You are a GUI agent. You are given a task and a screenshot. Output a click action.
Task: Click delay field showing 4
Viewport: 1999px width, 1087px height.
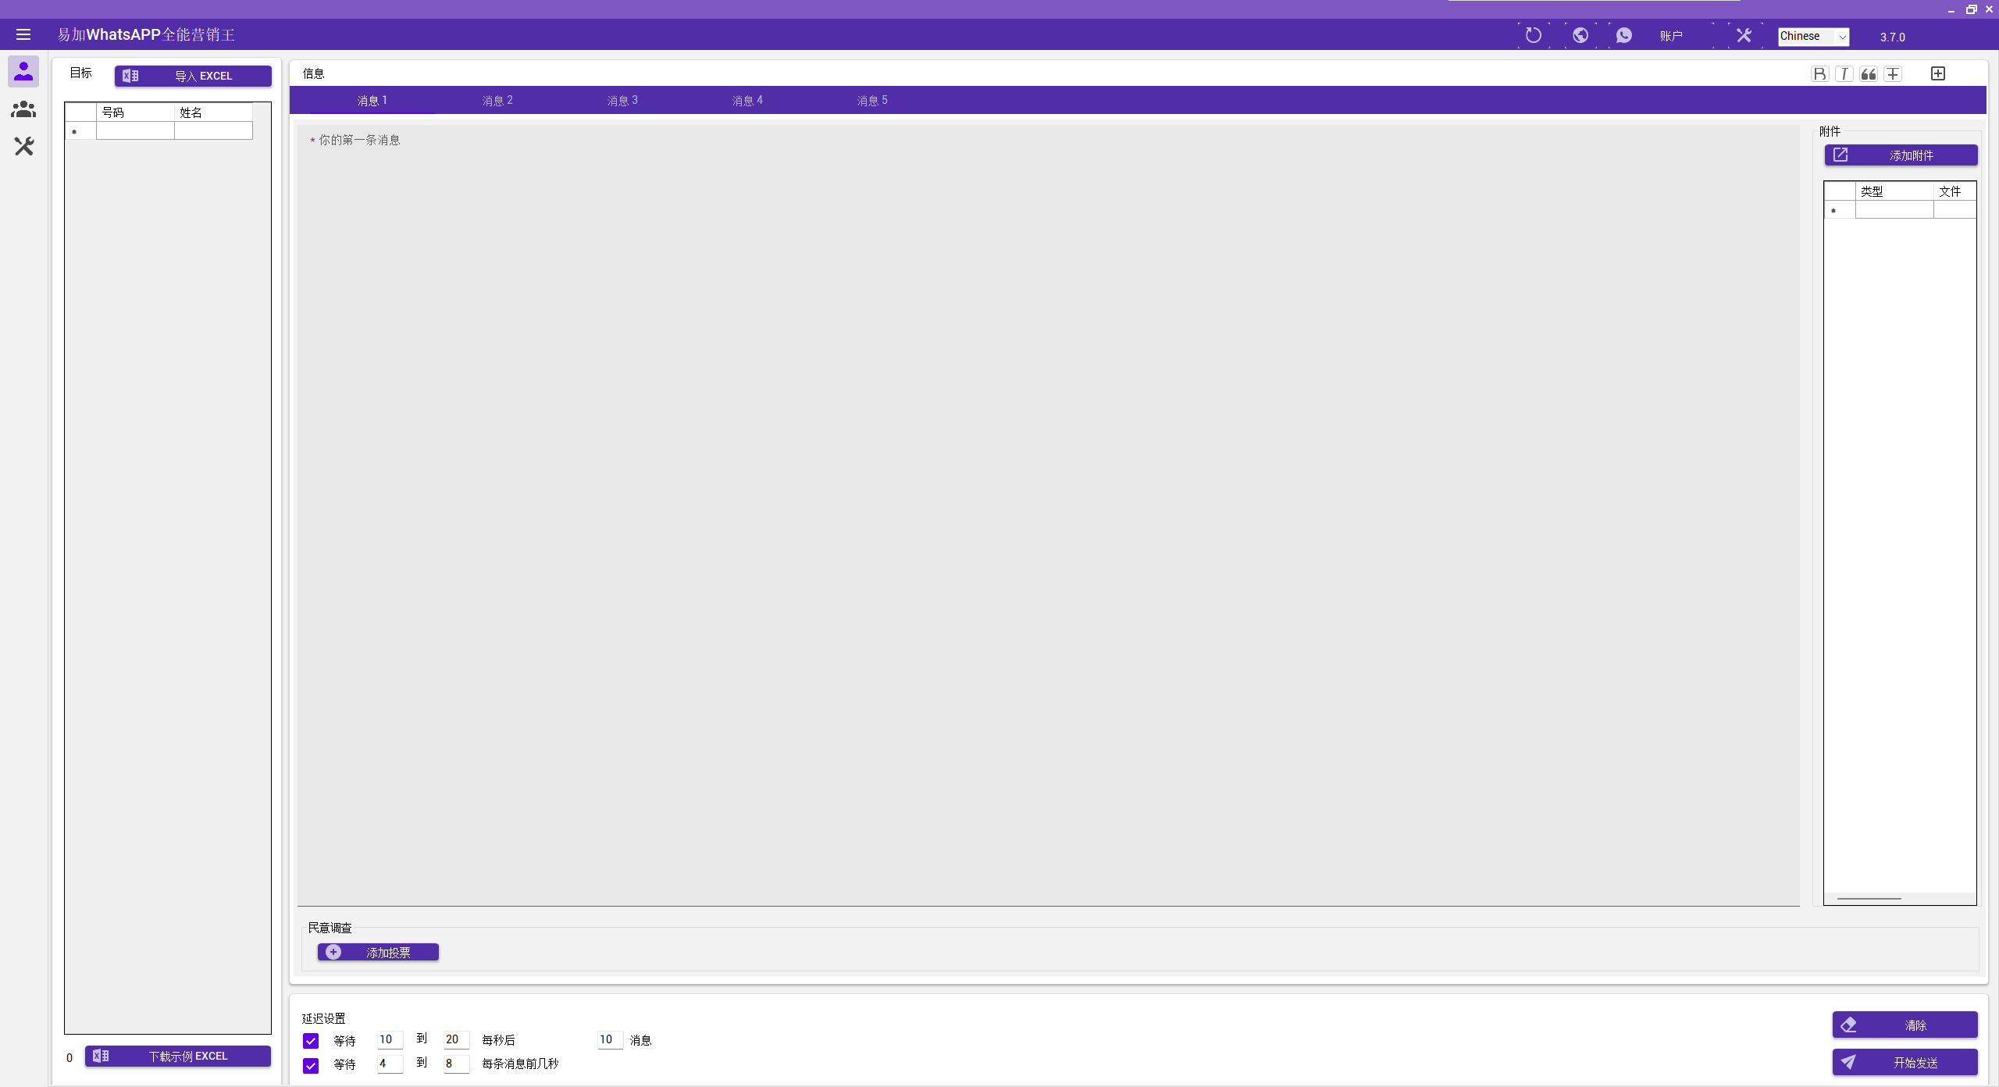tap(390, 1064)
